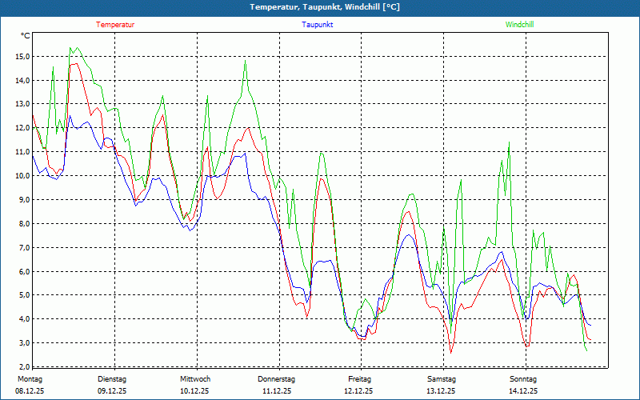Click the blue Taupunkt legend label
640x400 pixels.
[317, 25]
